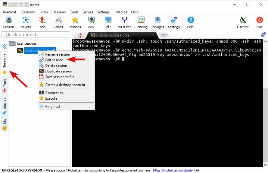Click terminal scrollbar down arrow

265,165
